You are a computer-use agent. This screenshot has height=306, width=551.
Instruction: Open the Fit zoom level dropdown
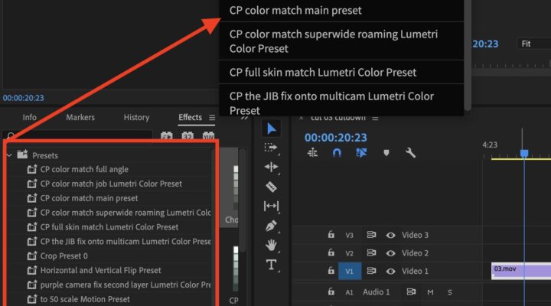point(534,44)
